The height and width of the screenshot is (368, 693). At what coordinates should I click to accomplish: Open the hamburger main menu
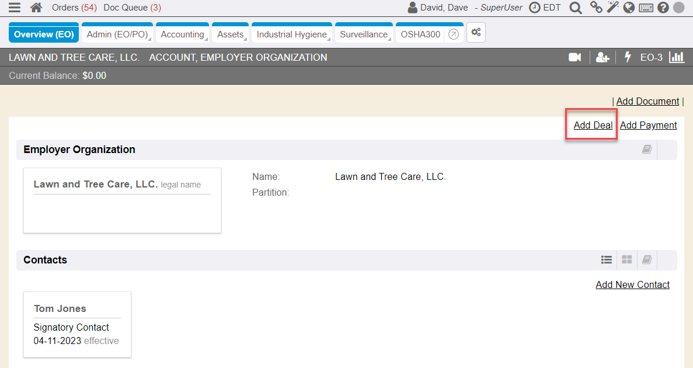coord(15,8)
